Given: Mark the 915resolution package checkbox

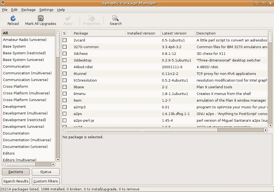Looking at the screenshot, I should click(x=65, y=80).
